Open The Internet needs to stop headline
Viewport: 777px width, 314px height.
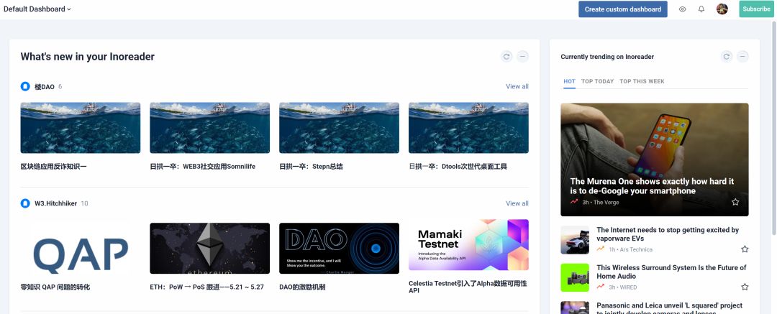pos(668,234)
